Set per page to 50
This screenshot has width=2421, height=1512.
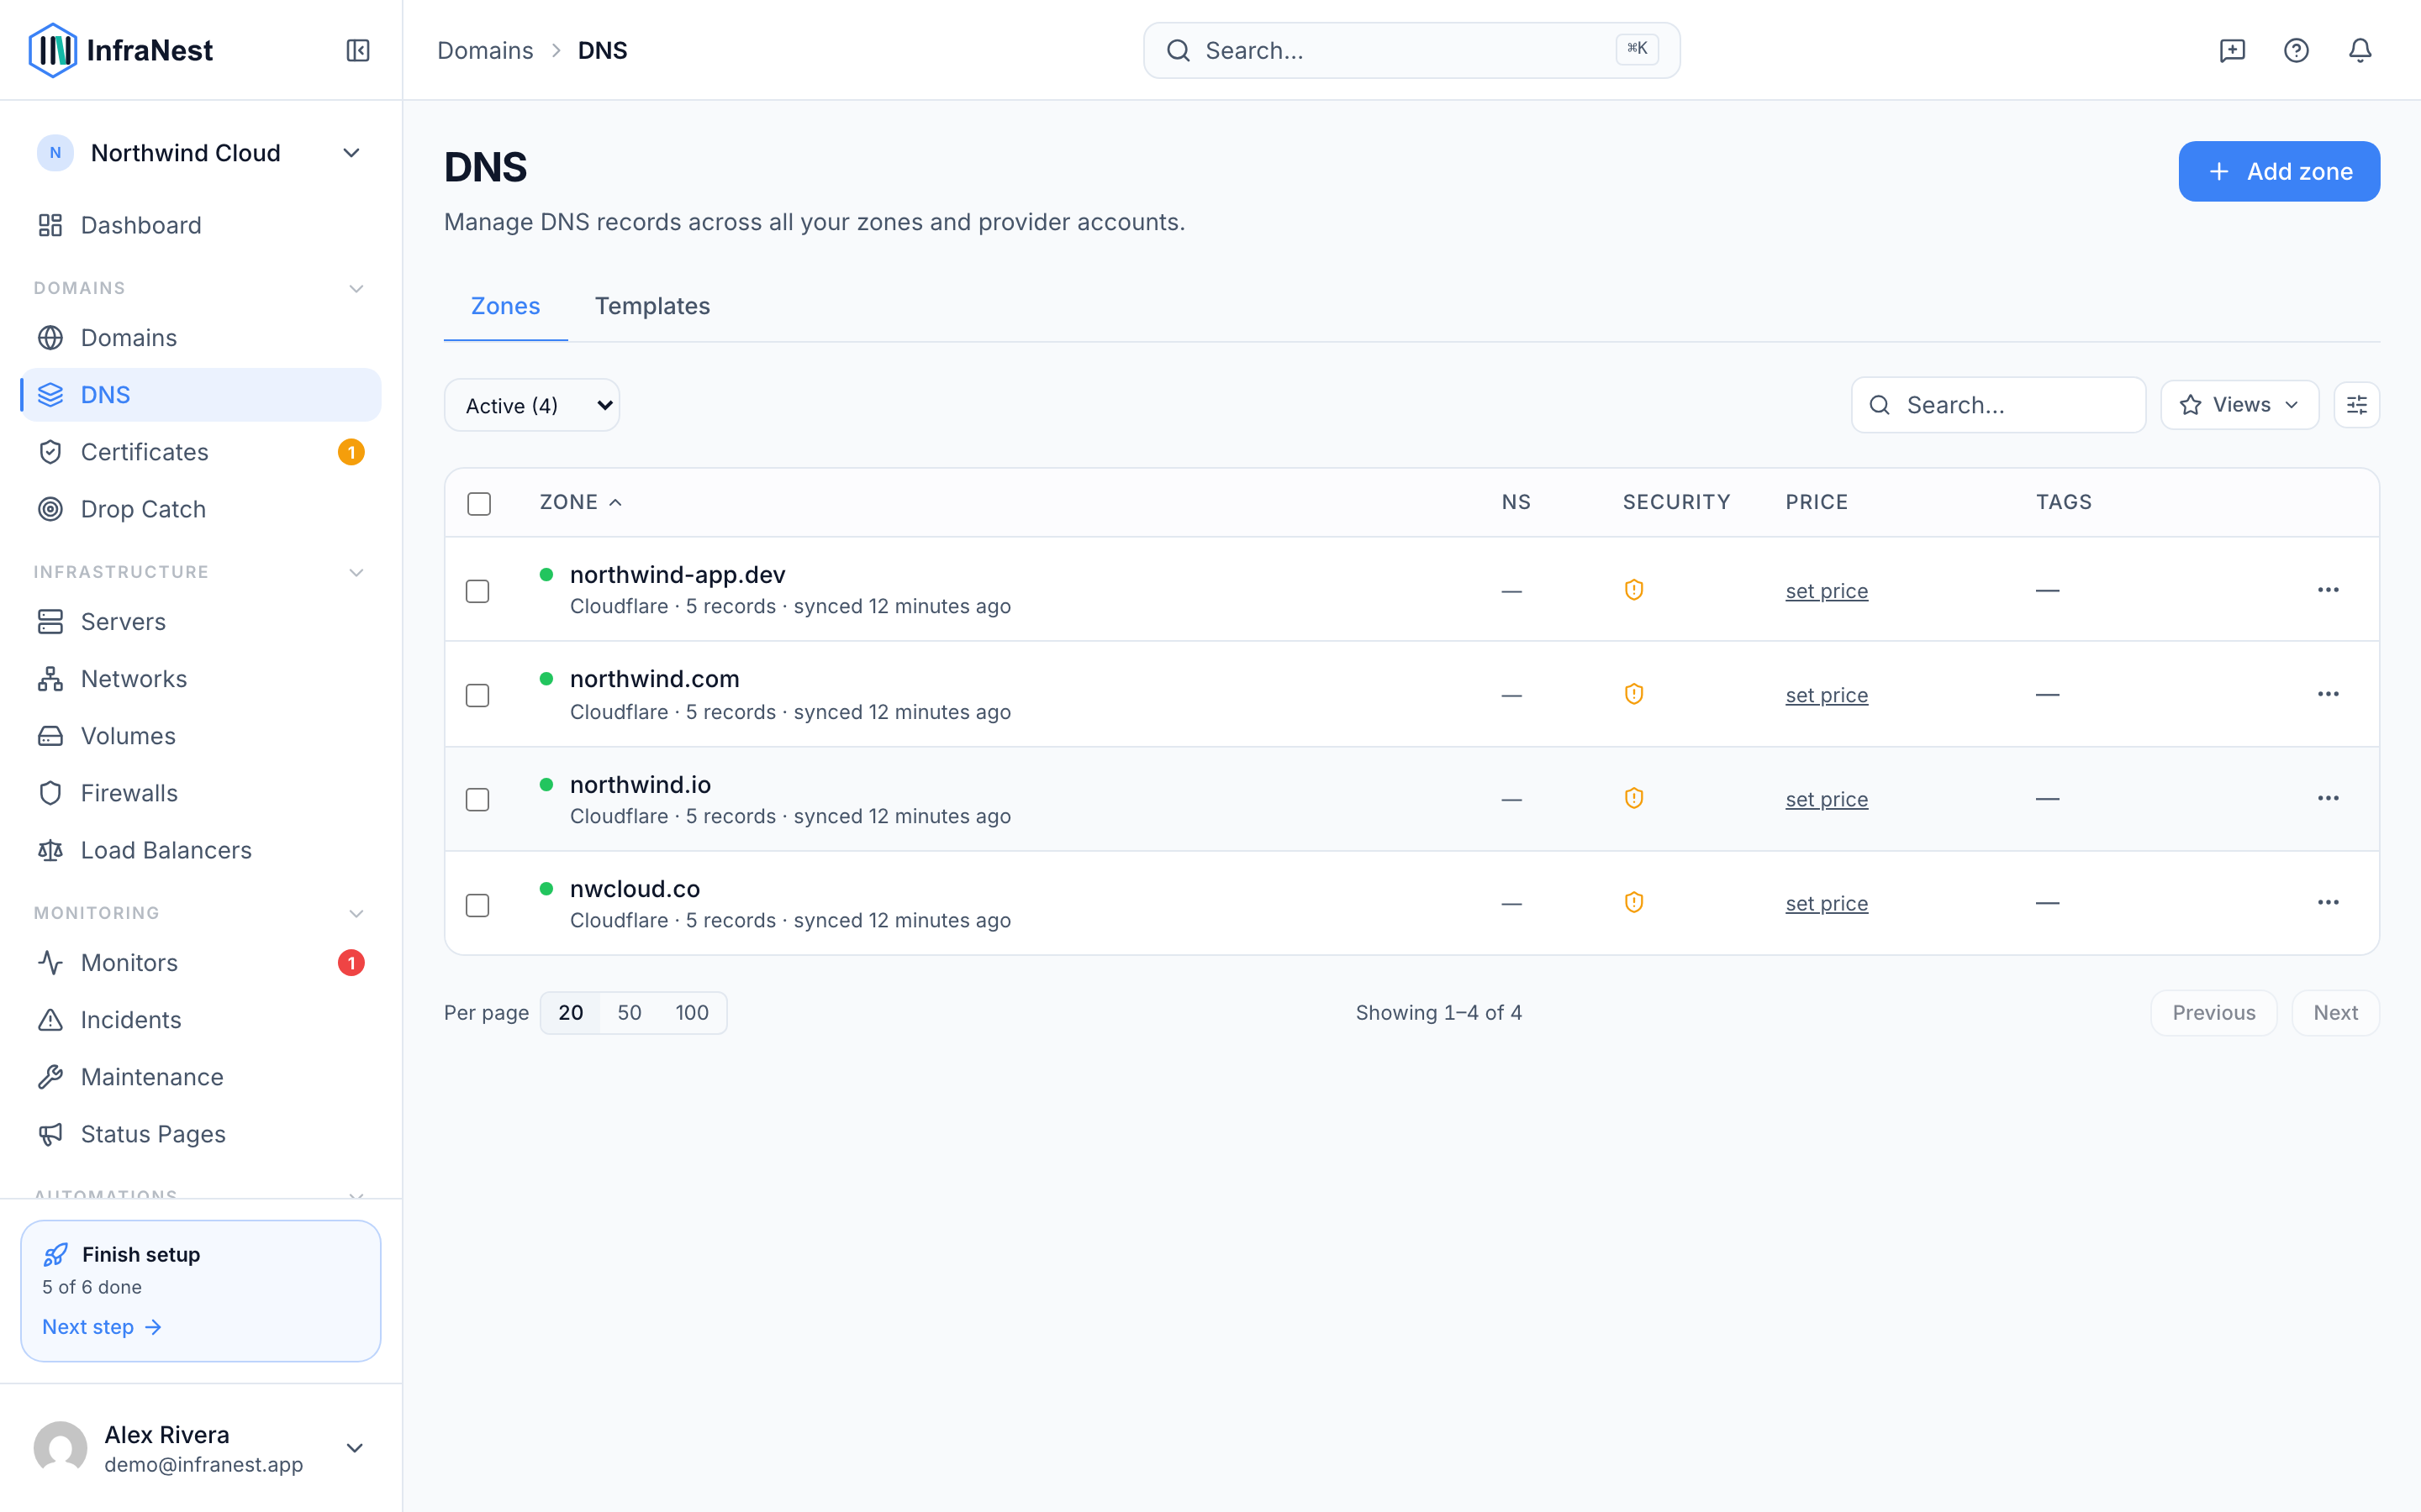click(630, 1013)
